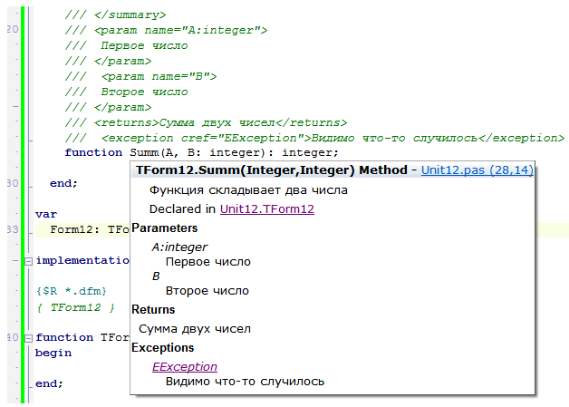Click 'Функция складывает два числа' in tooltip
The width and height of the screenshot is (569, 407).
[248, 190]
